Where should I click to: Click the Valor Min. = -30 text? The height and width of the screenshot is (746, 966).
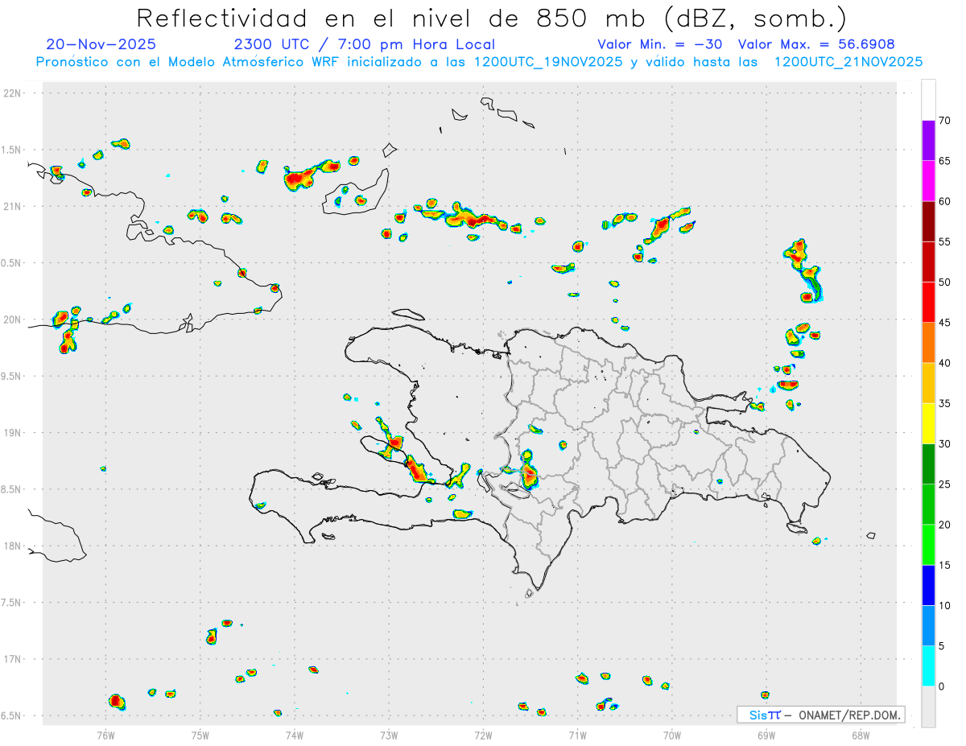pos(660,44)
